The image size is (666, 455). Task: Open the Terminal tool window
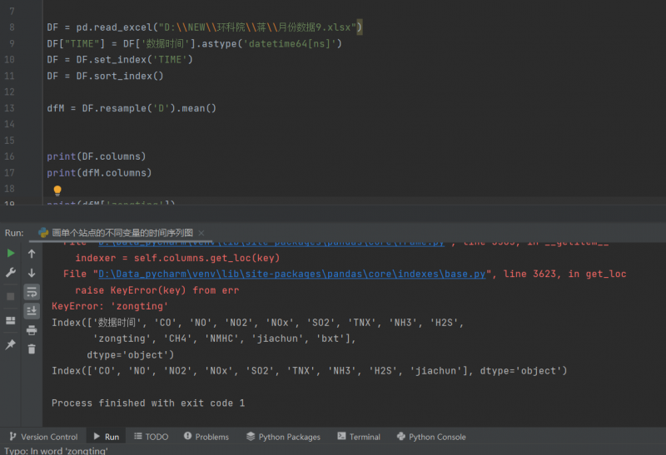358,437
